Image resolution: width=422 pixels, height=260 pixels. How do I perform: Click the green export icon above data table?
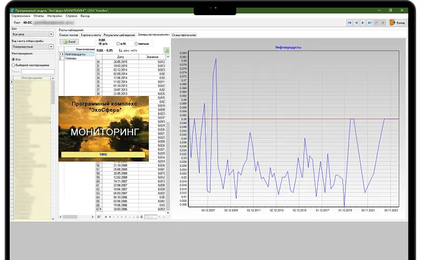click(167, 50)
